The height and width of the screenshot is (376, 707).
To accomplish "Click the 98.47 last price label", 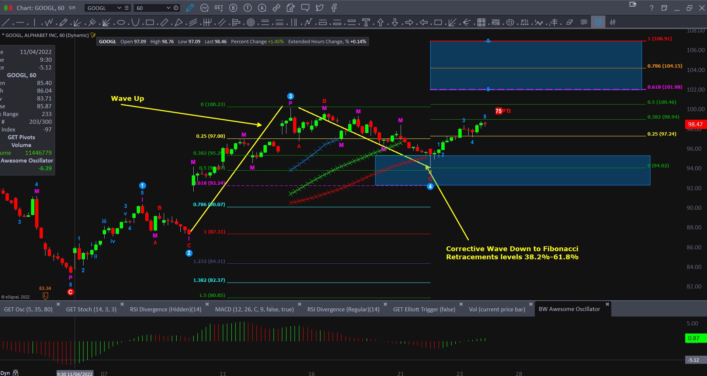I will tap(695, 124).
